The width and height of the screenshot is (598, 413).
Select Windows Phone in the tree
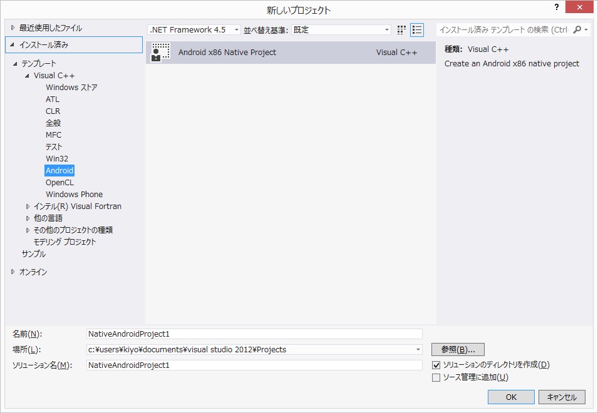[74, 195]
